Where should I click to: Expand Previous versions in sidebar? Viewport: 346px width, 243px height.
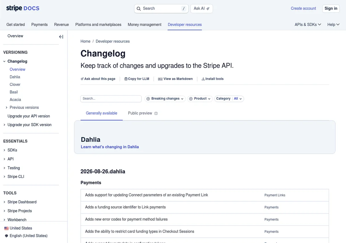pyautogui.click(x=7, y=107)
